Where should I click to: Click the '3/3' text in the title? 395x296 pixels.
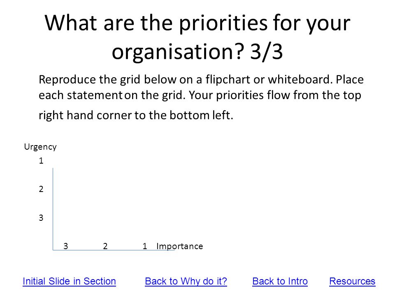(x=267, y=52)
